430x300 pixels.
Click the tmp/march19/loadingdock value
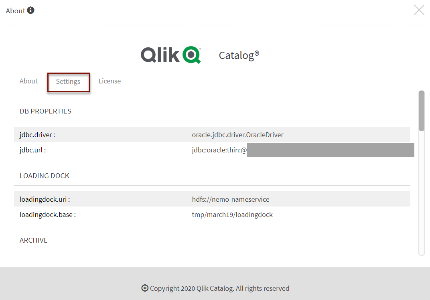pyautogui.click(x=232, y=215)
